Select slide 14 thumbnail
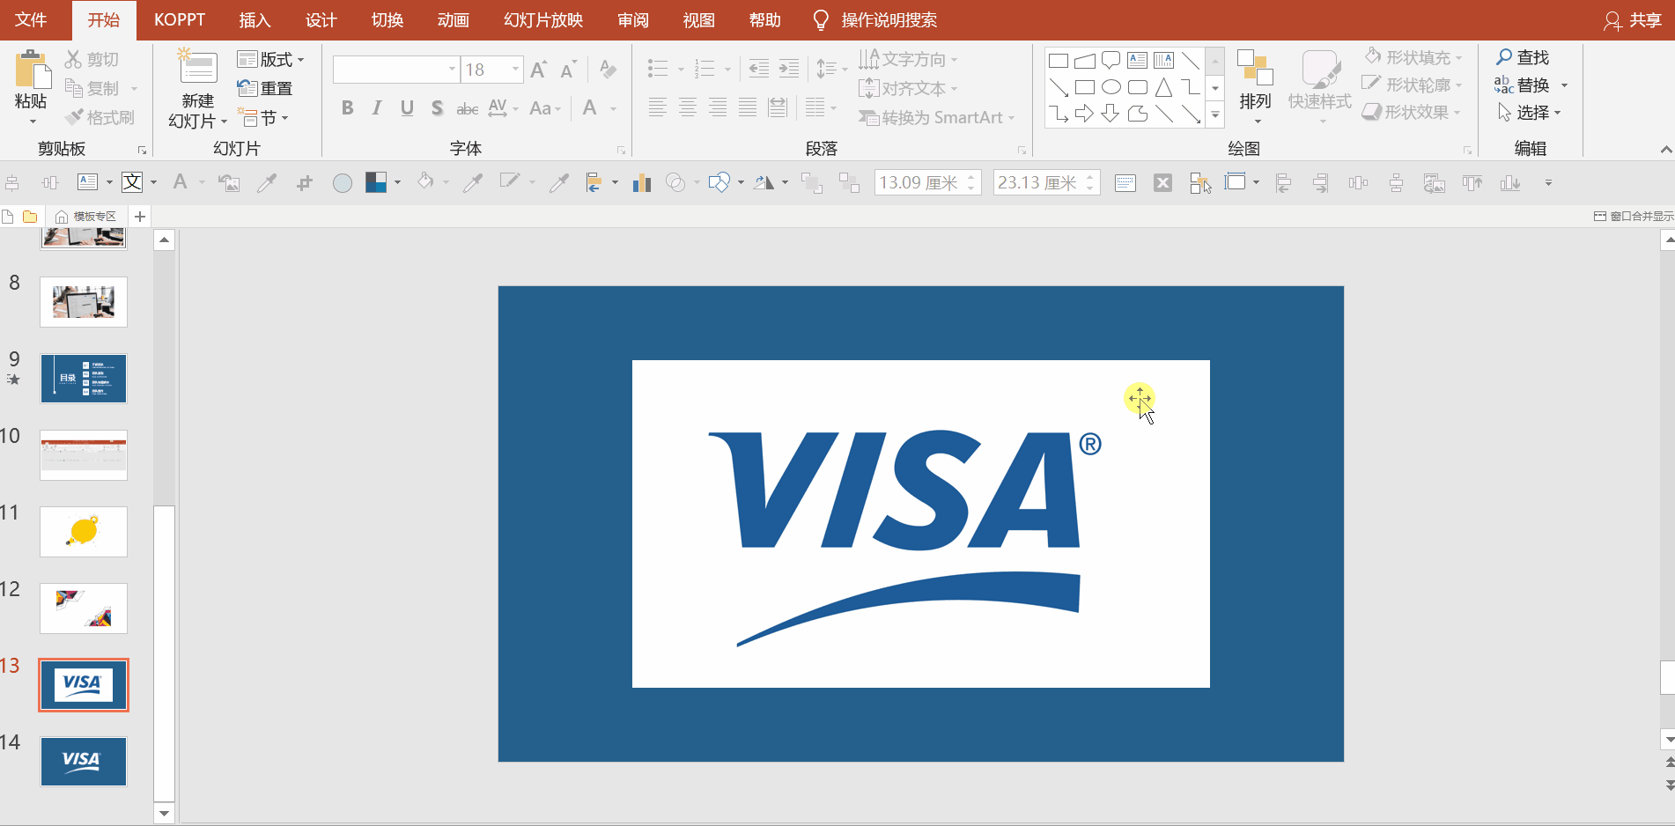 84,761
